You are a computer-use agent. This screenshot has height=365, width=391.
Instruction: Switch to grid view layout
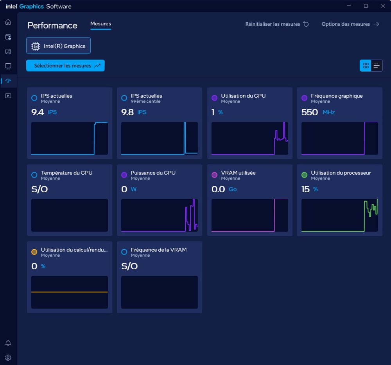[x=366, y=66]
